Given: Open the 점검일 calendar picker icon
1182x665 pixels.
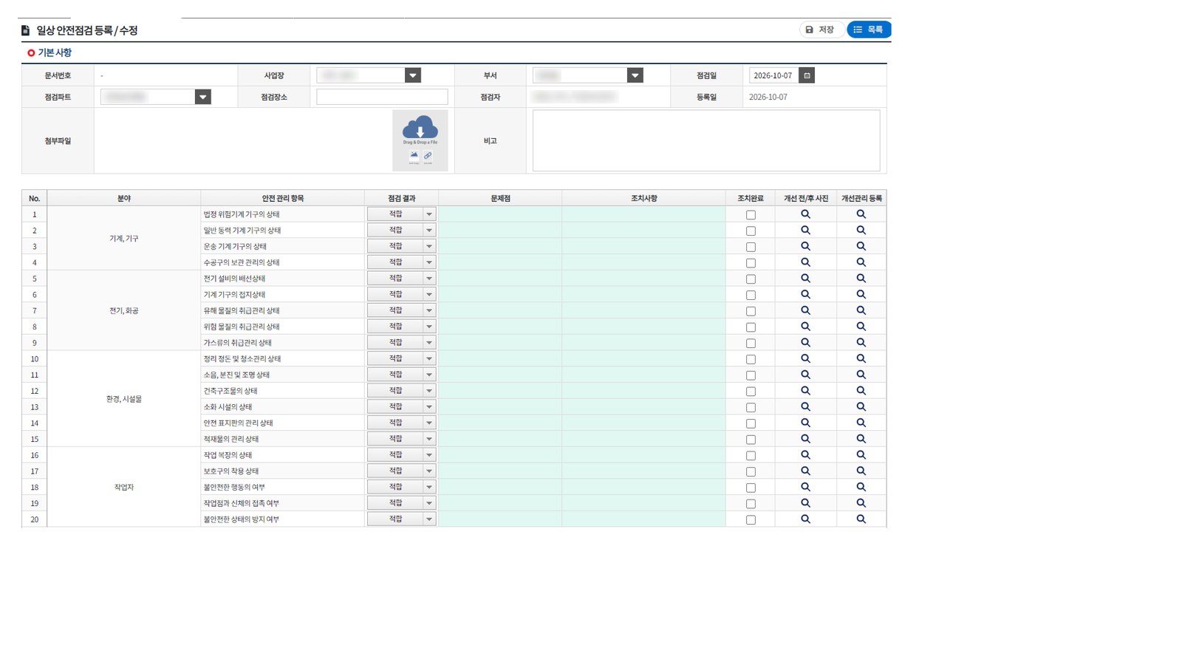Looking at the screenshot, I should tap(807, 75).
